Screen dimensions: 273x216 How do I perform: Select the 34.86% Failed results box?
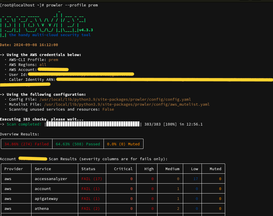27,144
